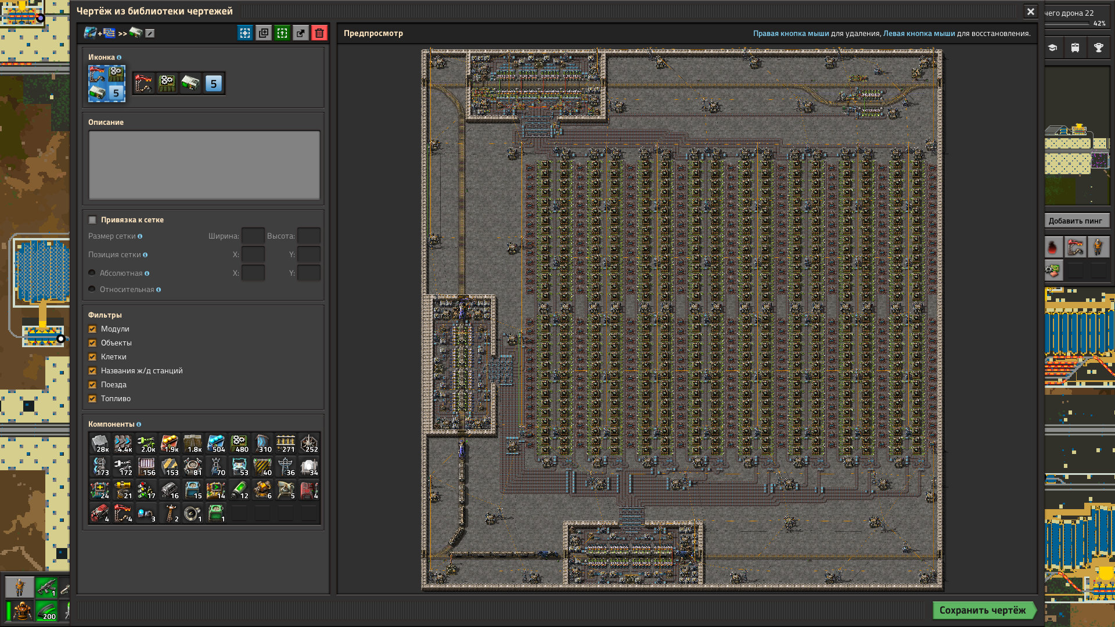Click the Позиция сетки X field
Viewport: 1115px width, 627px height.
(x=253, y=255)
